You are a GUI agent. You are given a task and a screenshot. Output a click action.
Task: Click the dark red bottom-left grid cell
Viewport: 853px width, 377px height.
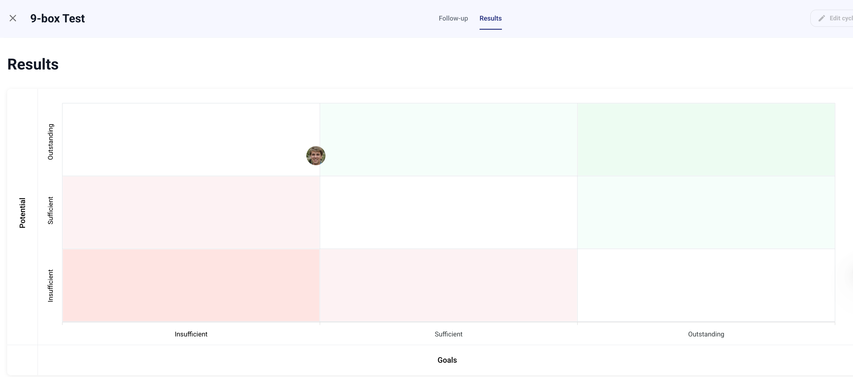(191, 285)
